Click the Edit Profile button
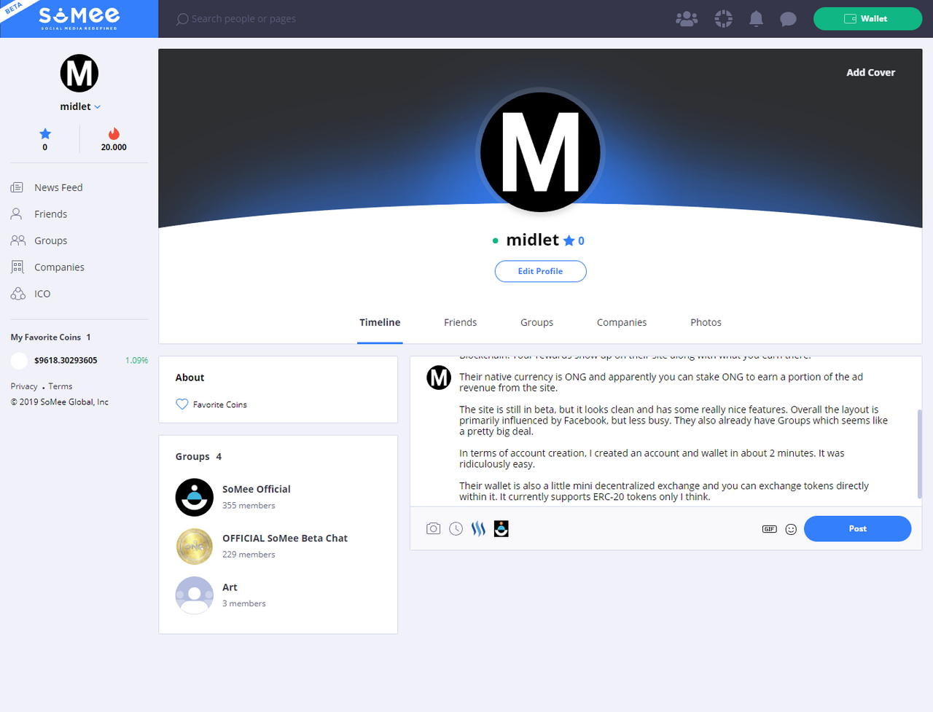Viewport: 933px width, 712px height. [x=540, y=271]
